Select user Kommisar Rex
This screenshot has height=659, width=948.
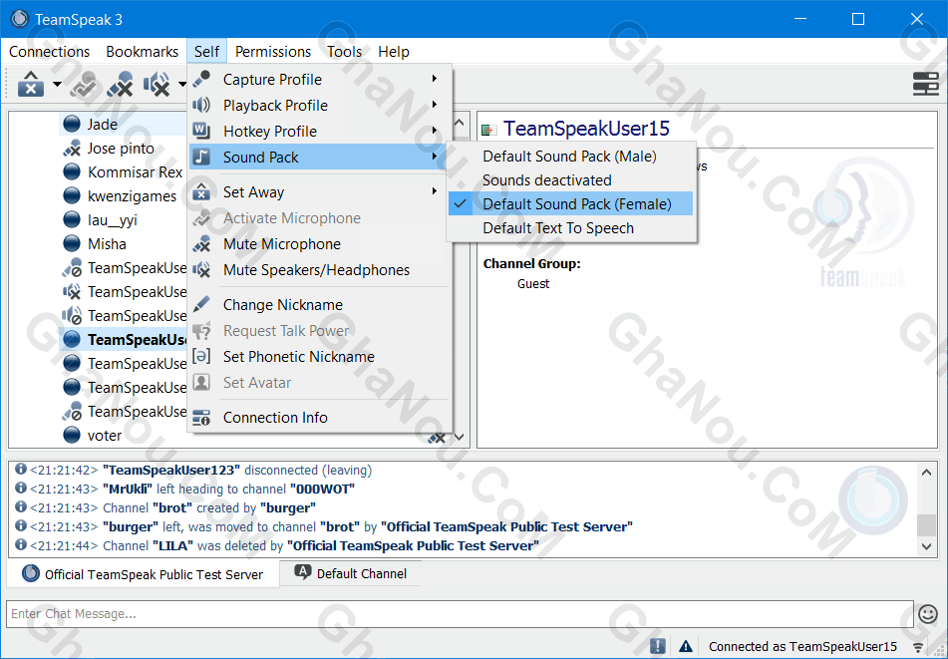point(135,172)
